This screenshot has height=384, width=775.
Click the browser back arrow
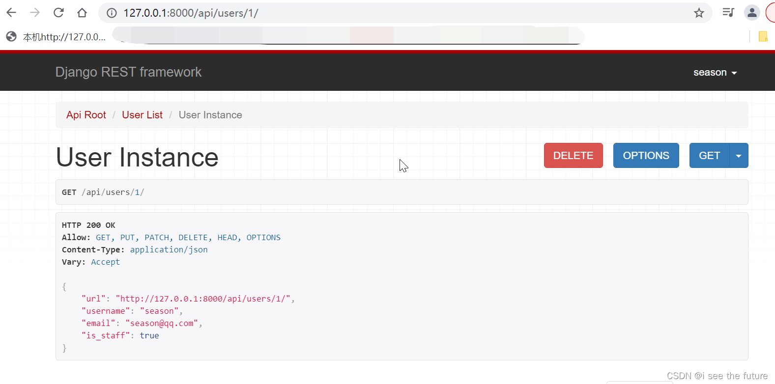click(x=11, y=13)
